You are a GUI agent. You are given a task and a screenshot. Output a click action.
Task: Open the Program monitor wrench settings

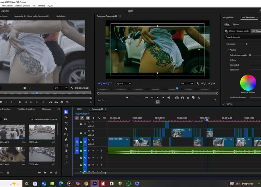coord(198,83)
